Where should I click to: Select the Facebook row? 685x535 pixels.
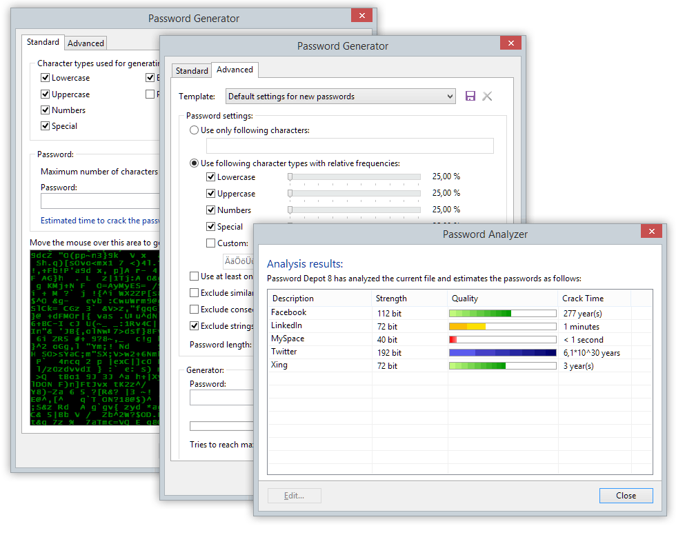coord(460,313)
